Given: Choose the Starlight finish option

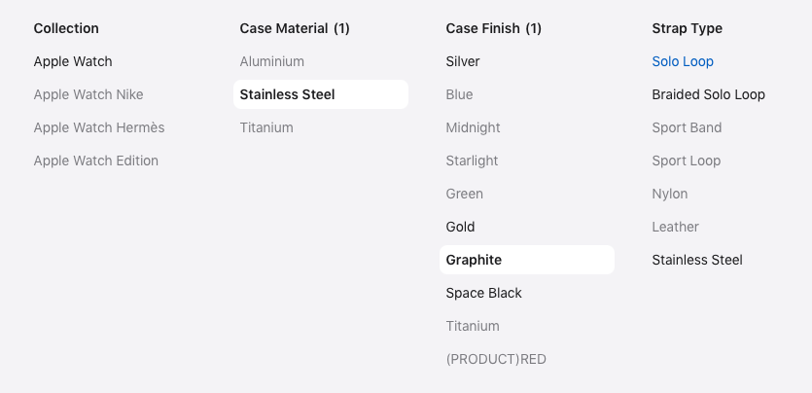Looking at the screenshot, I should coord(473,161).
